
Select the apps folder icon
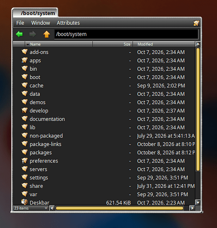pyautogui.click(x=25, y=60)
